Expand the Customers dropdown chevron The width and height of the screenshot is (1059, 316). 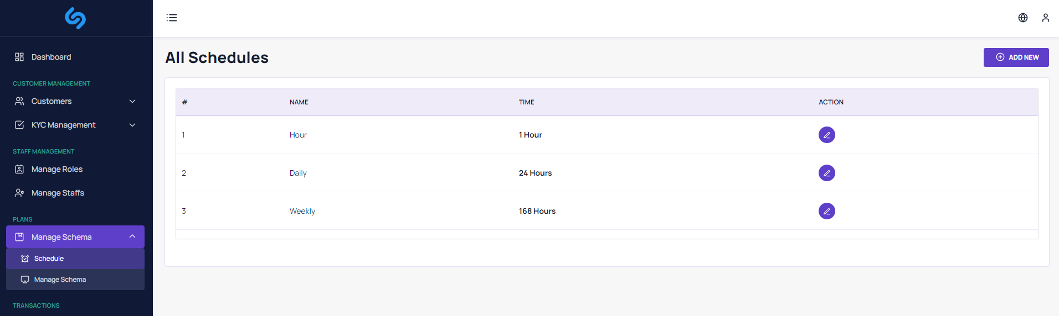132,101
